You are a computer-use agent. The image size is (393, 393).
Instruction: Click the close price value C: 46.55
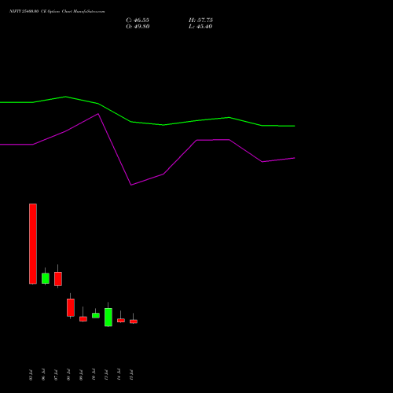click(x=138, y=20)
